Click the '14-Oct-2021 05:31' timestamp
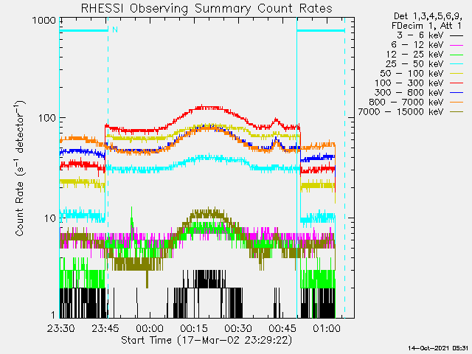 click(438, 348)
